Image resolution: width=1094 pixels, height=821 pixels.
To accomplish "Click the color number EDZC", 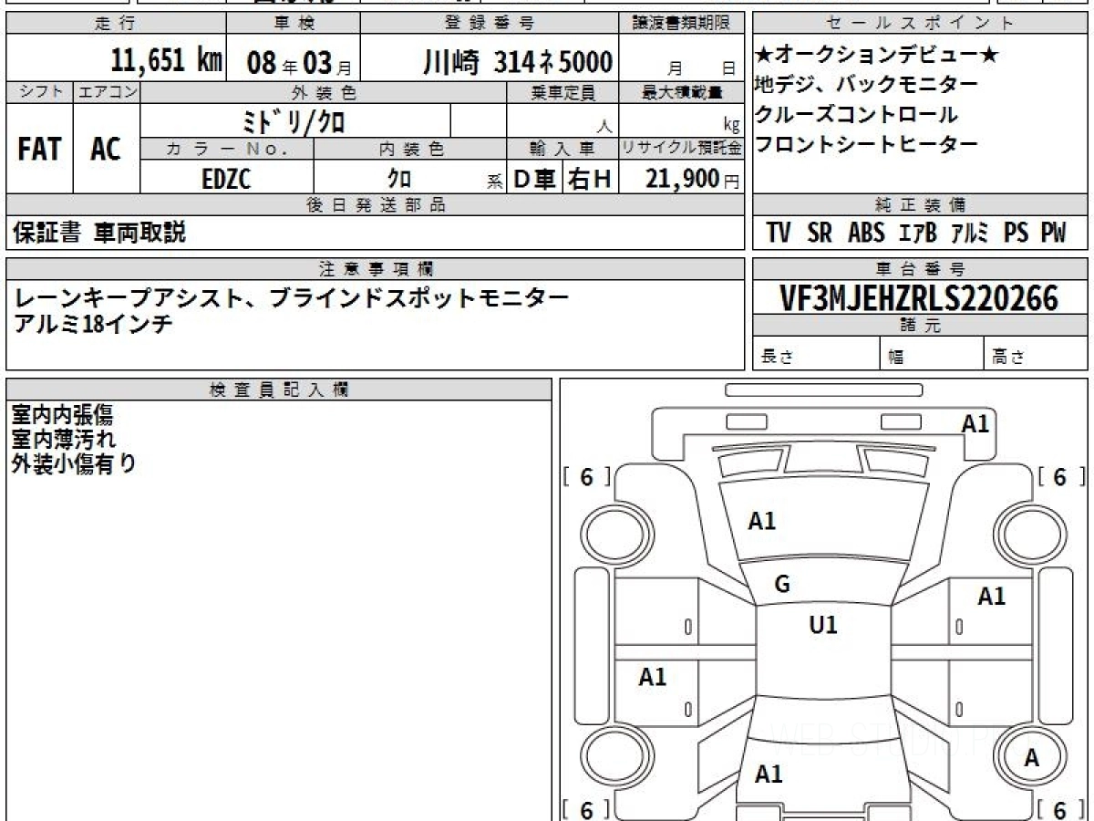I will coord(226,179).
